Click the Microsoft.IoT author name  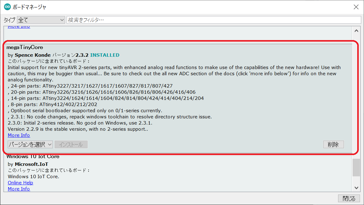31,164
